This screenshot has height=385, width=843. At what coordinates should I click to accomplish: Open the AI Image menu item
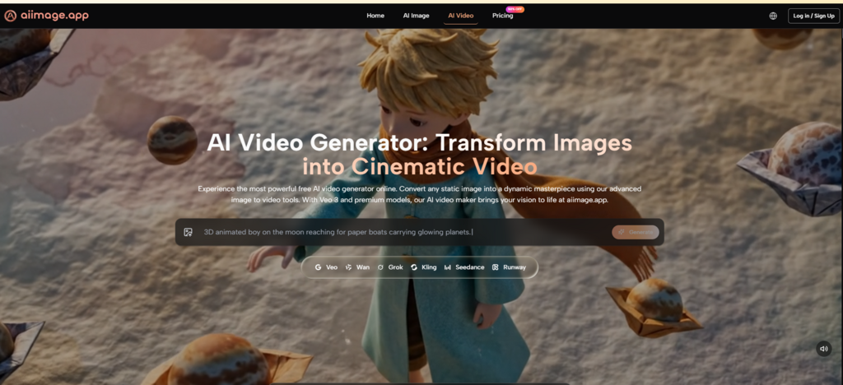(x=416, y=16)
